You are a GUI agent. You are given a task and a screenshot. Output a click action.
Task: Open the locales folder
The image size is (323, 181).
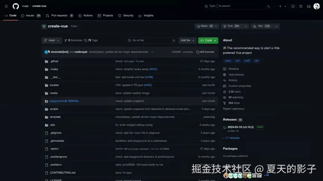pos(54,85)
